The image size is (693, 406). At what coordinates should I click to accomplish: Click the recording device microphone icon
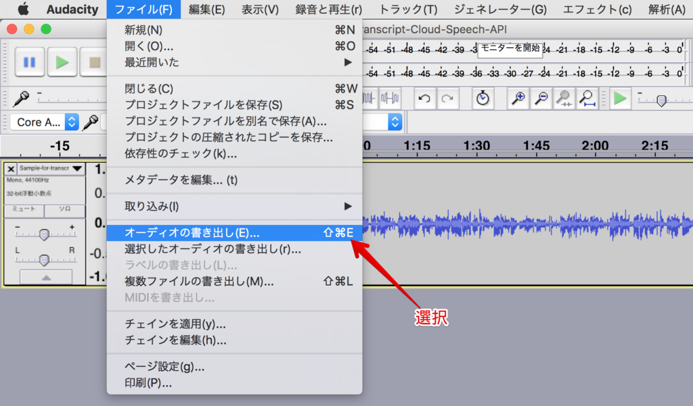click(91, 122)
